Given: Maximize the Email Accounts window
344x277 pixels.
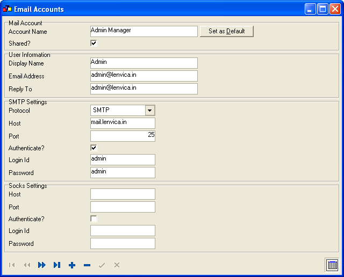Looking at the screenshot, I should (322, 9).
